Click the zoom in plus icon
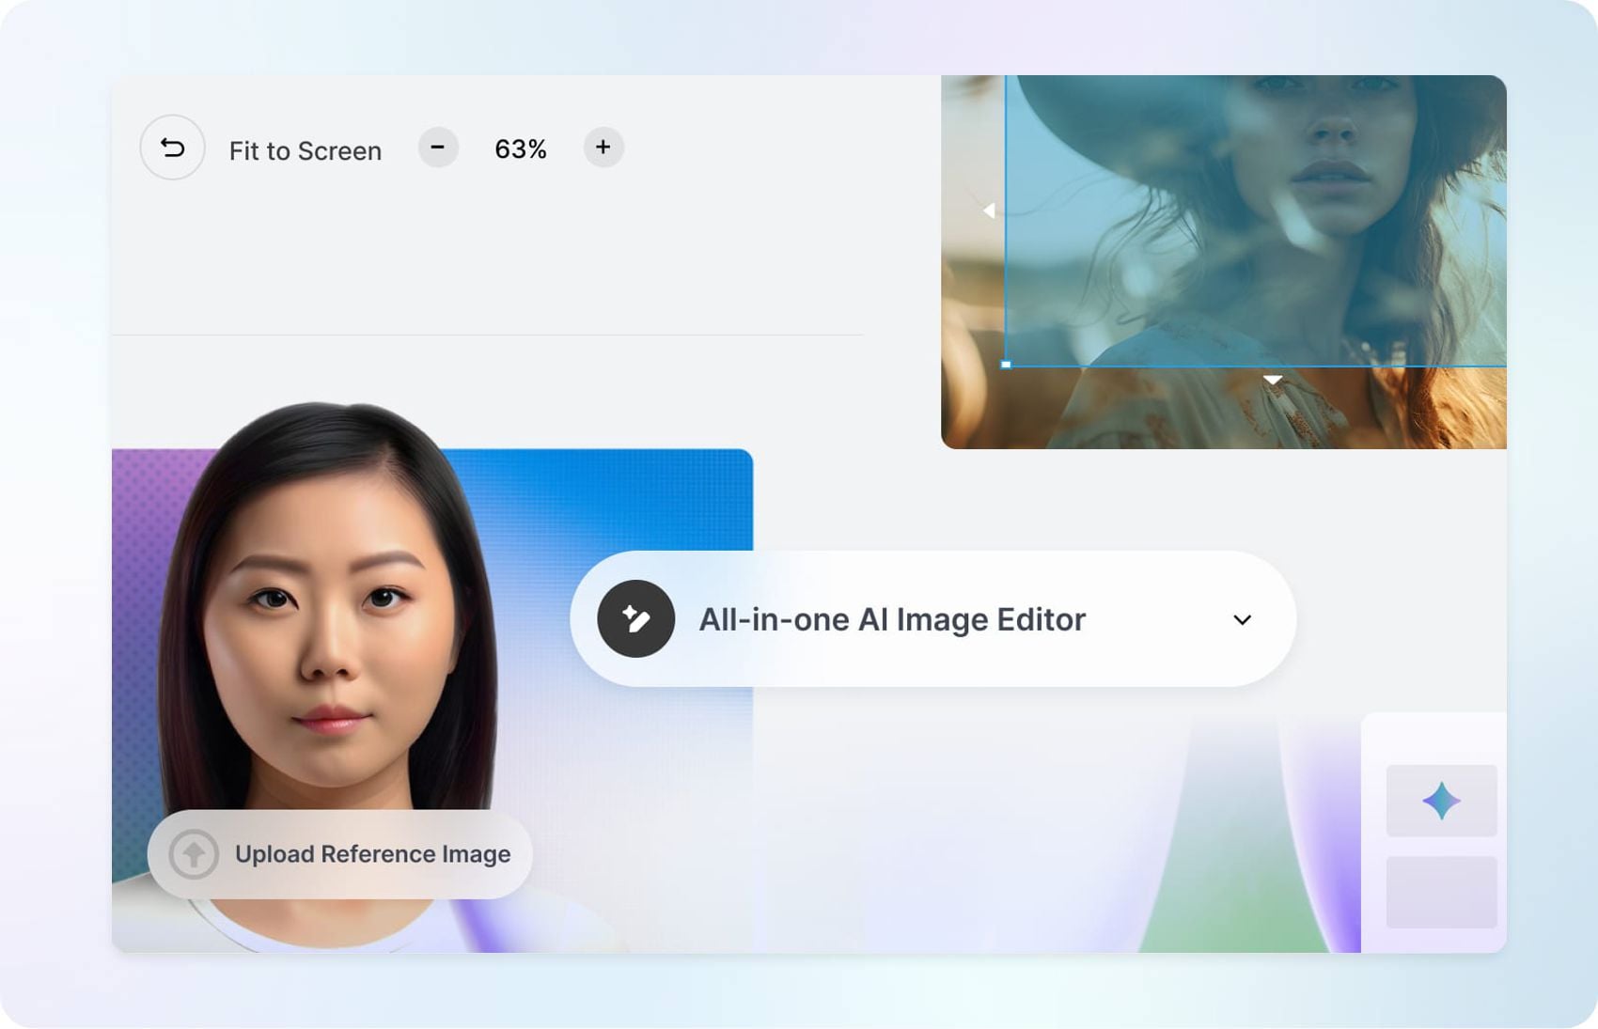The image size is (1598, 1029). (603, 147)
